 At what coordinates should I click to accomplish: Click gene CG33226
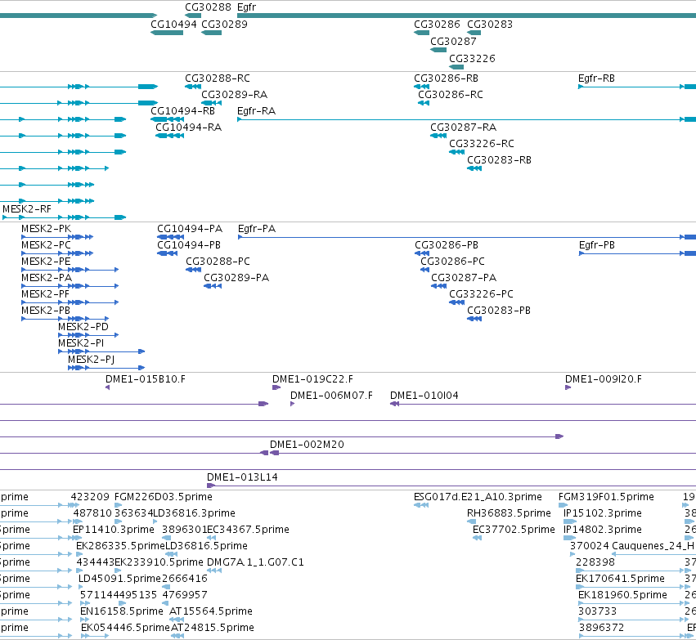(x=456, y=67)
